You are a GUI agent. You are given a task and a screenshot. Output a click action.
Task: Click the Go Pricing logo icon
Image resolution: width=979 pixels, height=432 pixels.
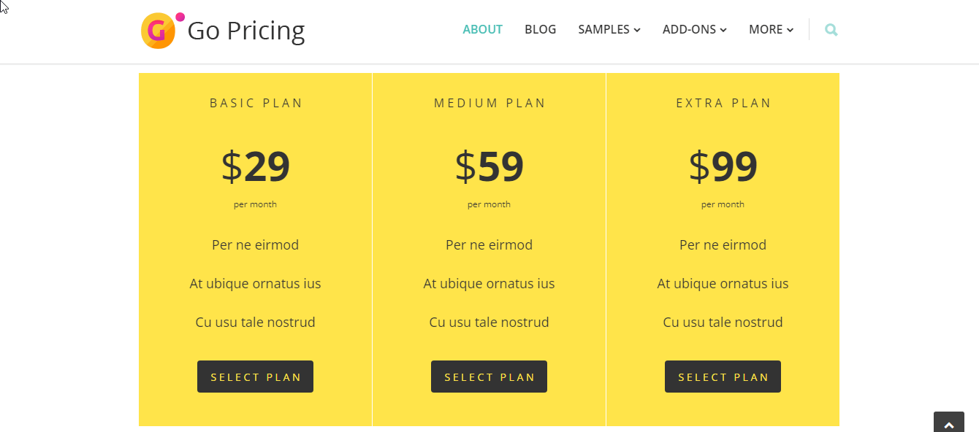(157, 31)
